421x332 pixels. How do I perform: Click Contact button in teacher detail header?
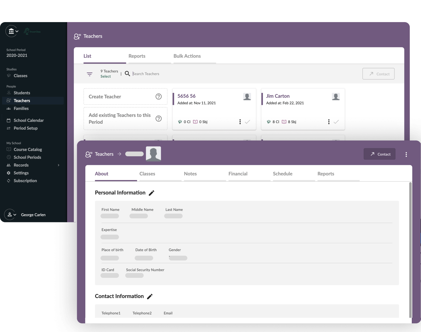point(379,154)
